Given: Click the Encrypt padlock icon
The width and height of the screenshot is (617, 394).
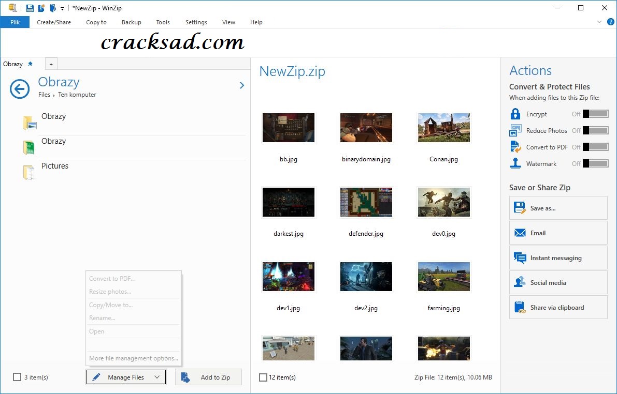Looking at the screenshot, I should 515,114.
